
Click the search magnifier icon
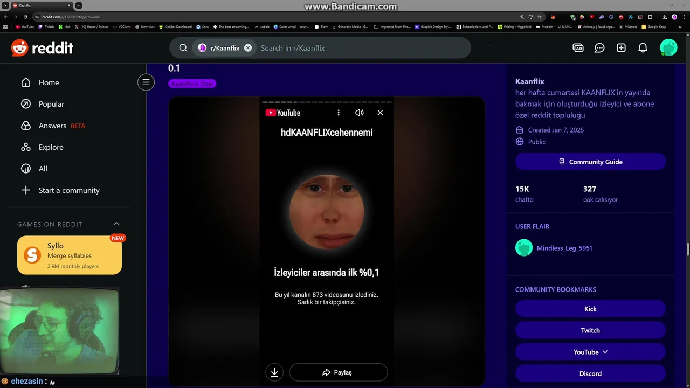click(x=183, y=48)
